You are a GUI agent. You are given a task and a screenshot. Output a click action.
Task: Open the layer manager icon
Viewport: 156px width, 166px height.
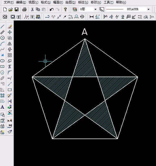75,9
